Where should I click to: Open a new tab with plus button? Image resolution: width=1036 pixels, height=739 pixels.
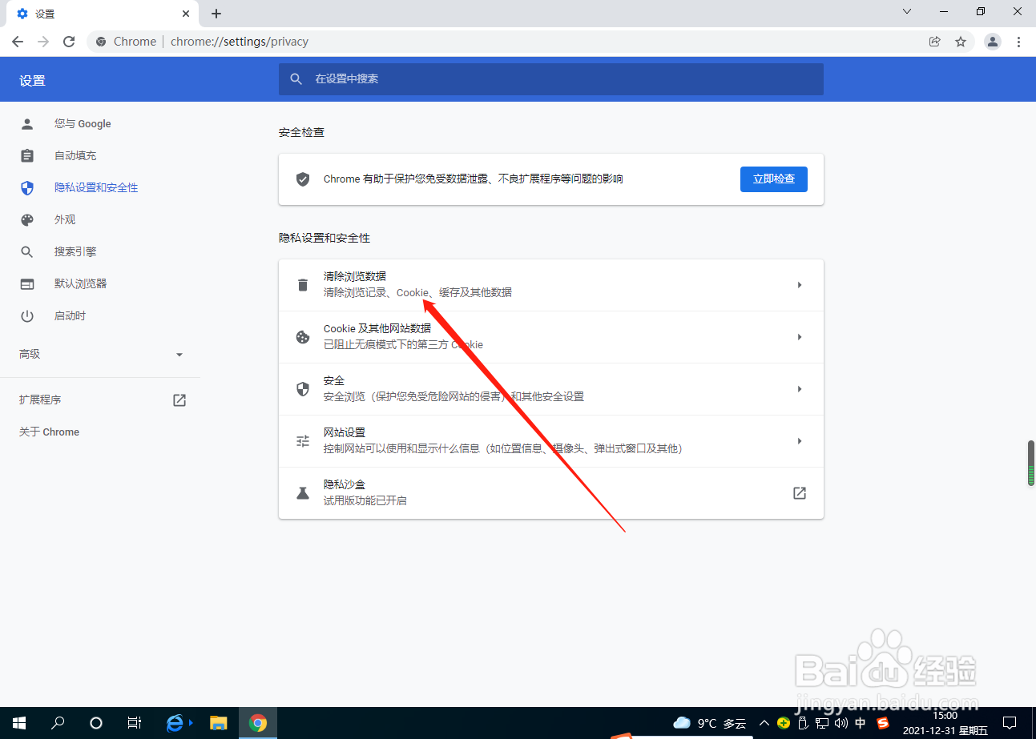(216, 14)
